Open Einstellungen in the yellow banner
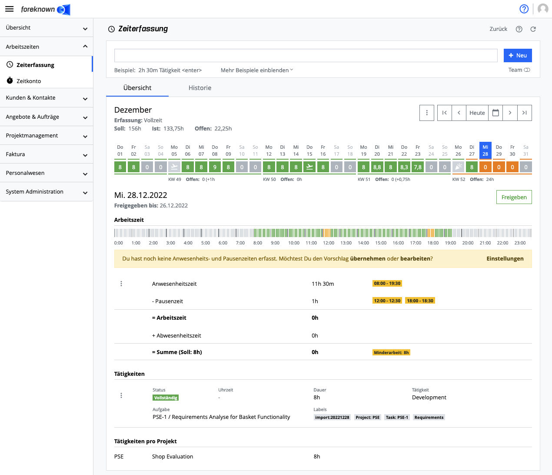 (505, 258)
